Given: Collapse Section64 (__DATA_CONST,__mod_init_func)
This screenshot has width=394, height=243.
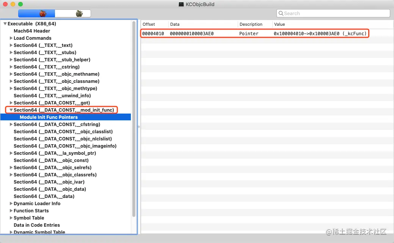Looking at the screenshot, I should tap(11, 110).
